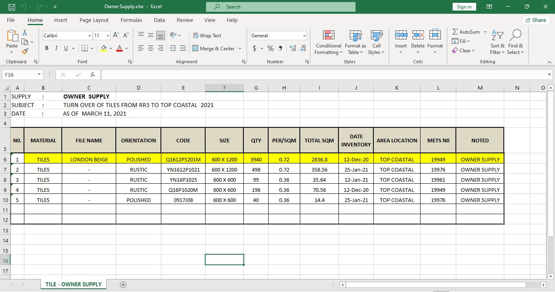Toggle Wrap Text on selection
Screen dimensions: 555x292
coord(207,36)
